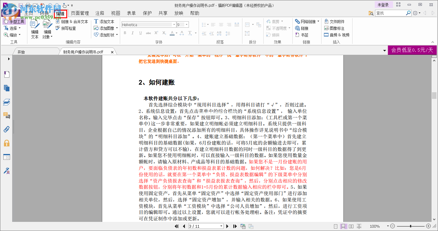Viewport: 438px width, 231px height.
Task: Click the previous view icon in status bar
Action: [x=243, y=226]
